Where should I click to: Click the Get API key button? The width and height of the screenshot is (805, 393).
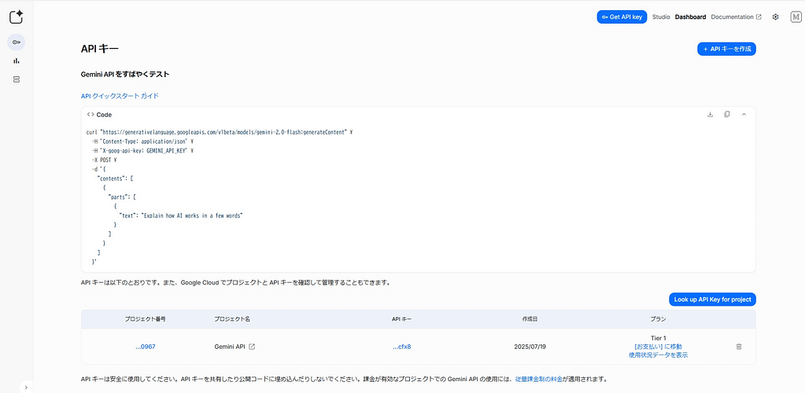click(x=622, y=17)
